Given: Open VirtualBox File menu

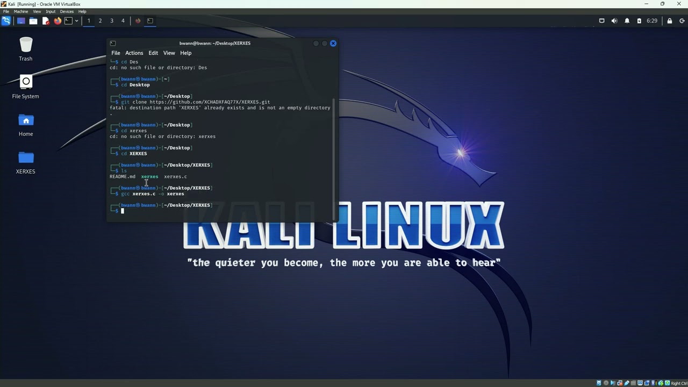Looking at the screenshot, I should click(6, 11).
